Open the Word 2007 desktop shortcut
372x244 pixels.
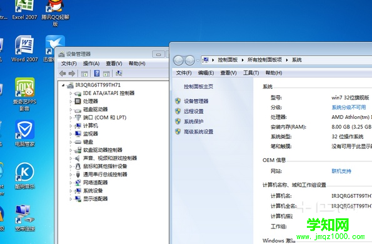pos(24,49)
